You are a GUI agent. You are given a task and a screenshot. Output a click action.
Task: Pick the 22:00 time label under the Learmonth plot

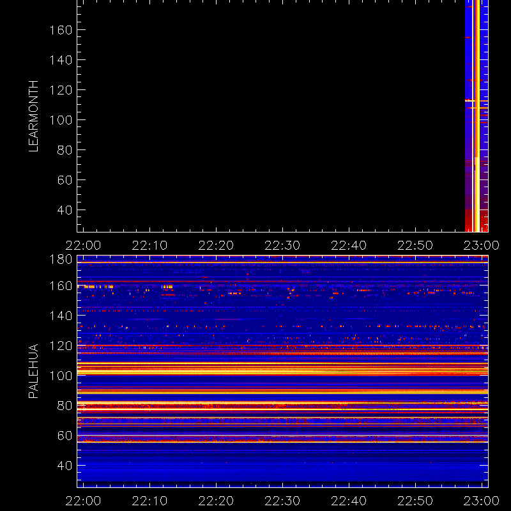pos(84,245)
